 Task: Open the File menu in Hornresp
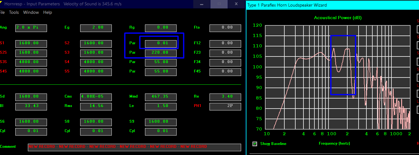[x=2, y=13]
